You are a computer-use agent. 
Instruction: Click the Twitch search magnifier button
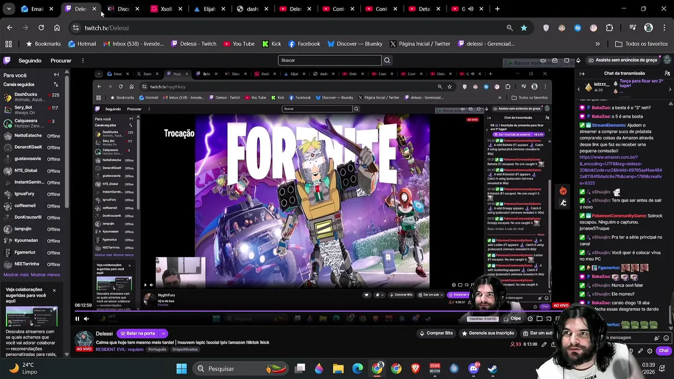coord(387,60)
